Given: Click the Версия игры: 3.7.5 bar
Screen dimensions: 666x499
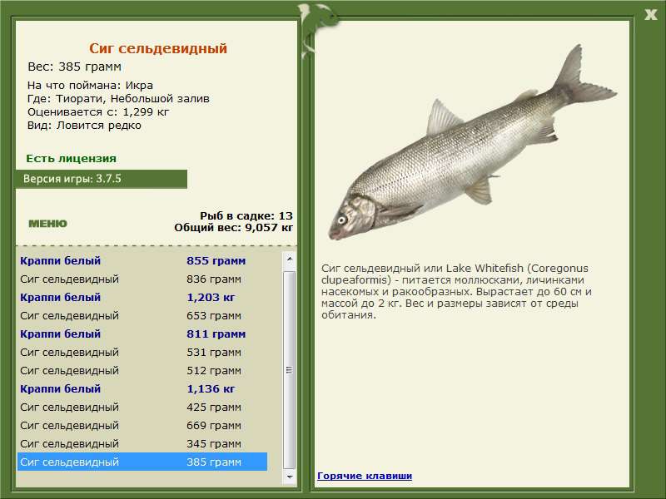Looking at the screenshot, I should 101,179.
